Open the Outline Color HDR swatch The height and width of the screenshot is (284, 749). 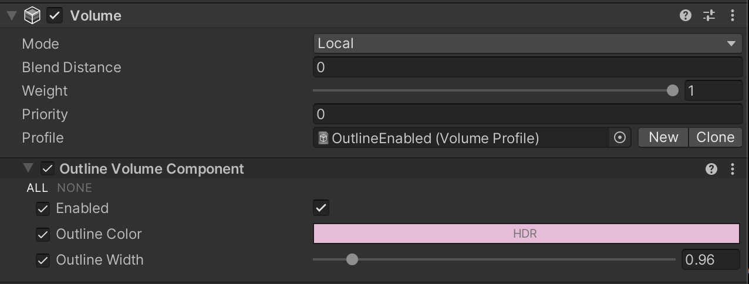click(526, 234)
